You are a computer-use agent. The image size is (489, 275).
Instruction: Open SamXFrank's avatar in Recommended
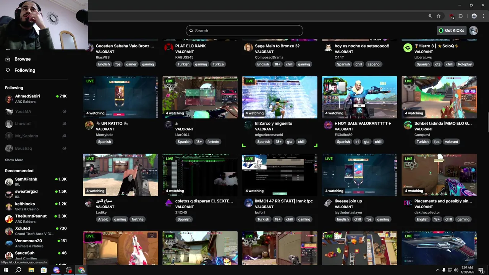[9, 182]
